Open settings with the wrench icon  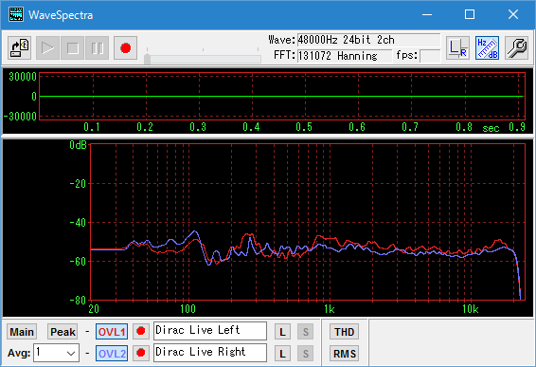[516, 48]
